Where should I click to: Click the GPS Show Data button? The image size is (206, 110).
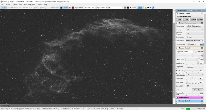pos(198,90)
